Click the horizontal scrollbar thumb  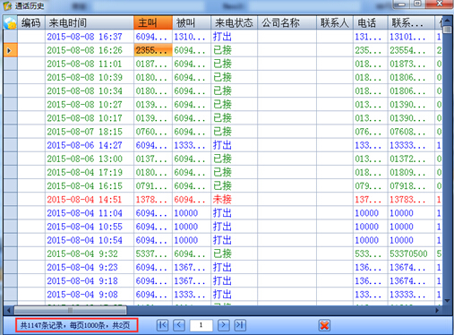[70, 310]
